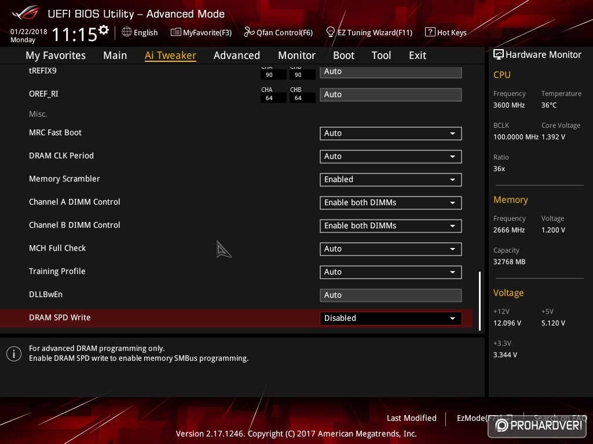593x444 pixels.
Task: Click the EzMode(F7) button
Action: click(x=485, y=418)
